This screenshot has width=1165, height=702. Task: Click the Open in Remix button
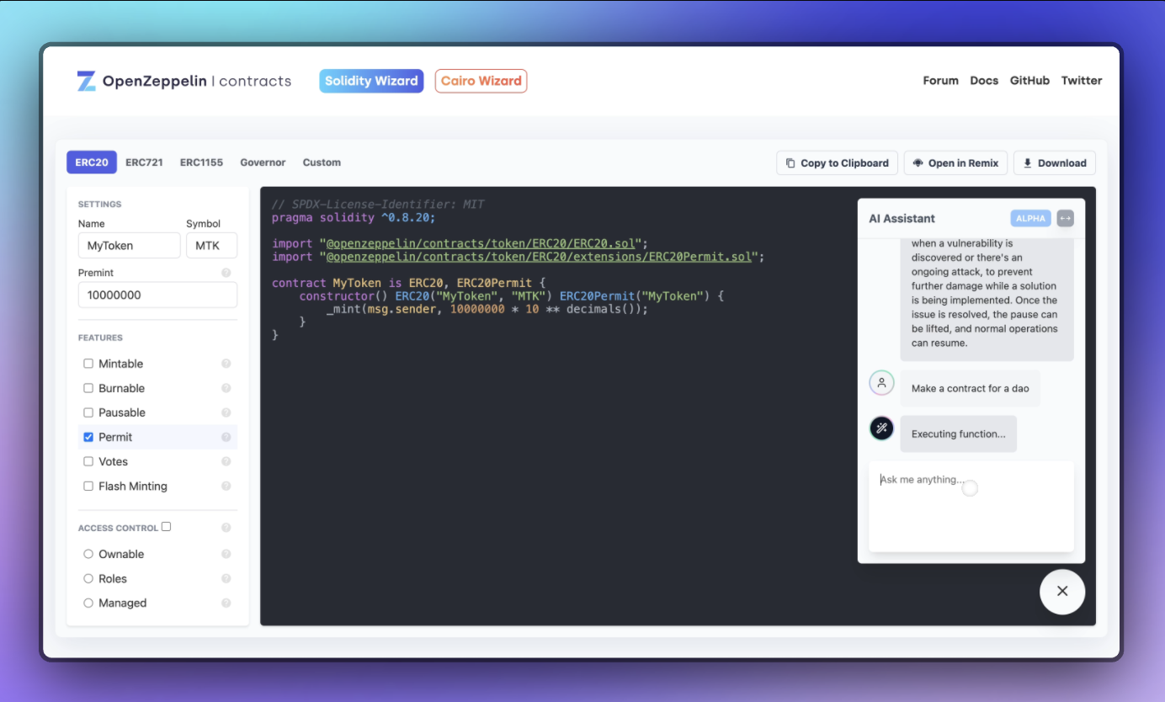955,163
